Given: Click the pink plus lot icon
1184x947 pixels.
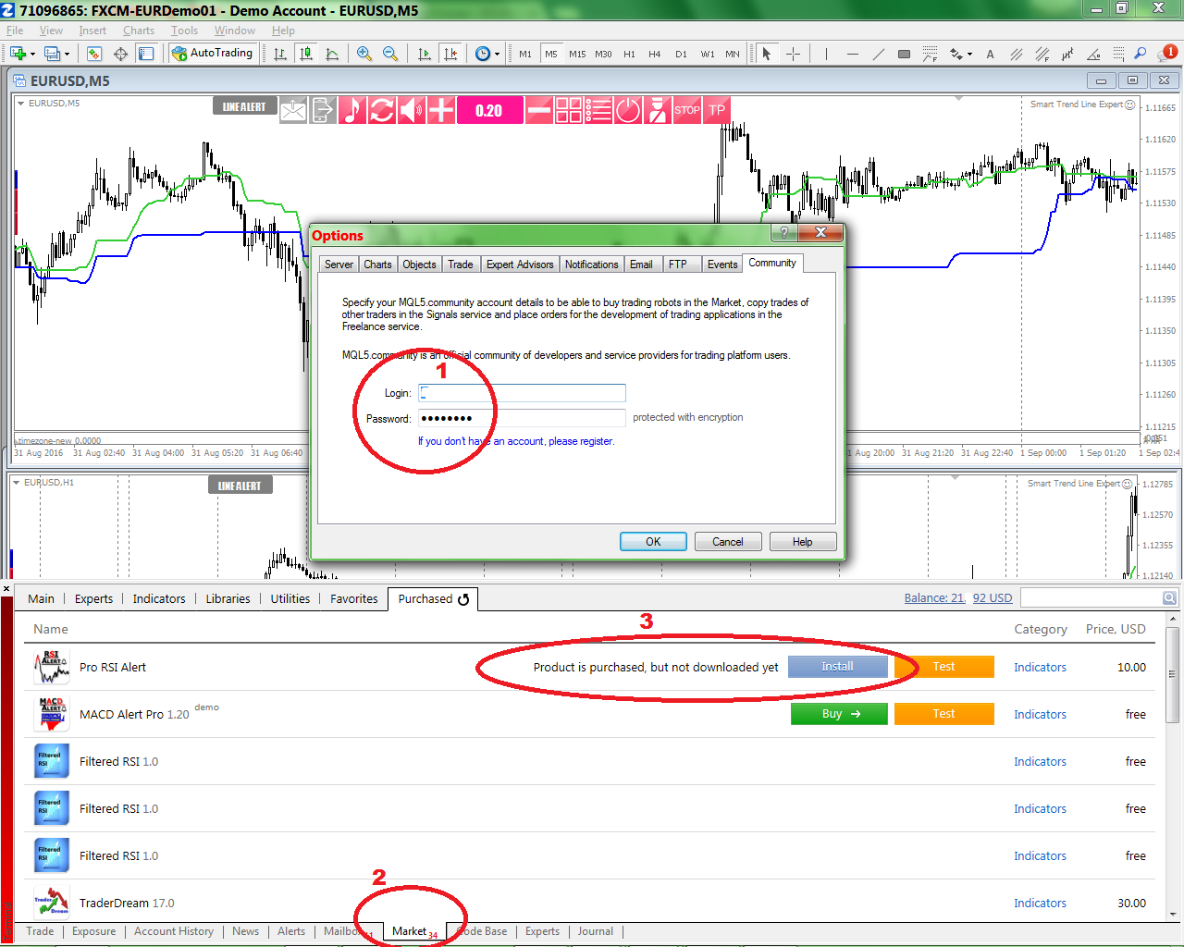Looking at the screenshot, I should (x=440, y=110).
